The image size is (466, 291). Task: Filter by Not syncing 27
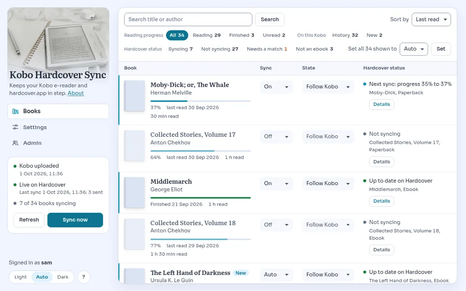(219, 49)
